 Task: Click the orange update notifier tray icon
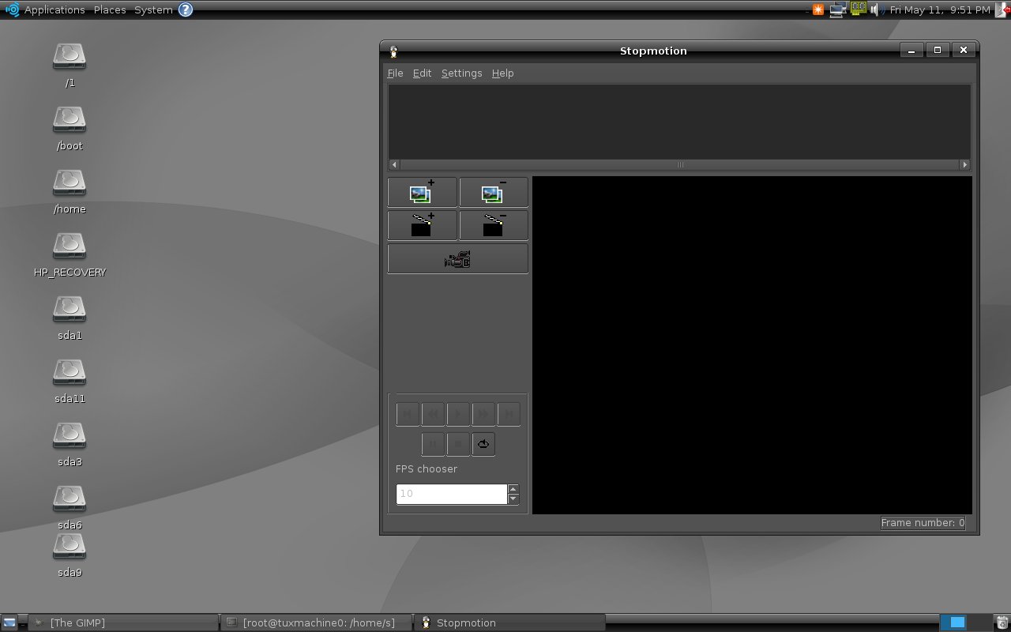[x=818, y=9]
